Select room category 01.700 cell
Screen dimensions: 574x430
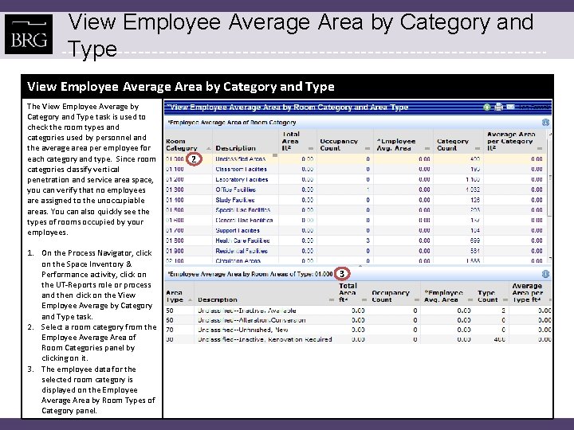tap(175, 231)
